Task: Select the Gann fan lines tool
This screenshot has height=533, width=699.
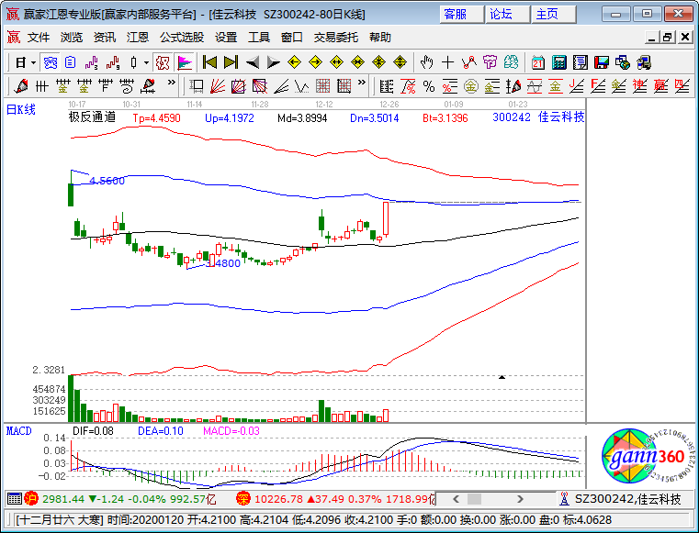Action: pyautogui.click(x=218, y=86)
